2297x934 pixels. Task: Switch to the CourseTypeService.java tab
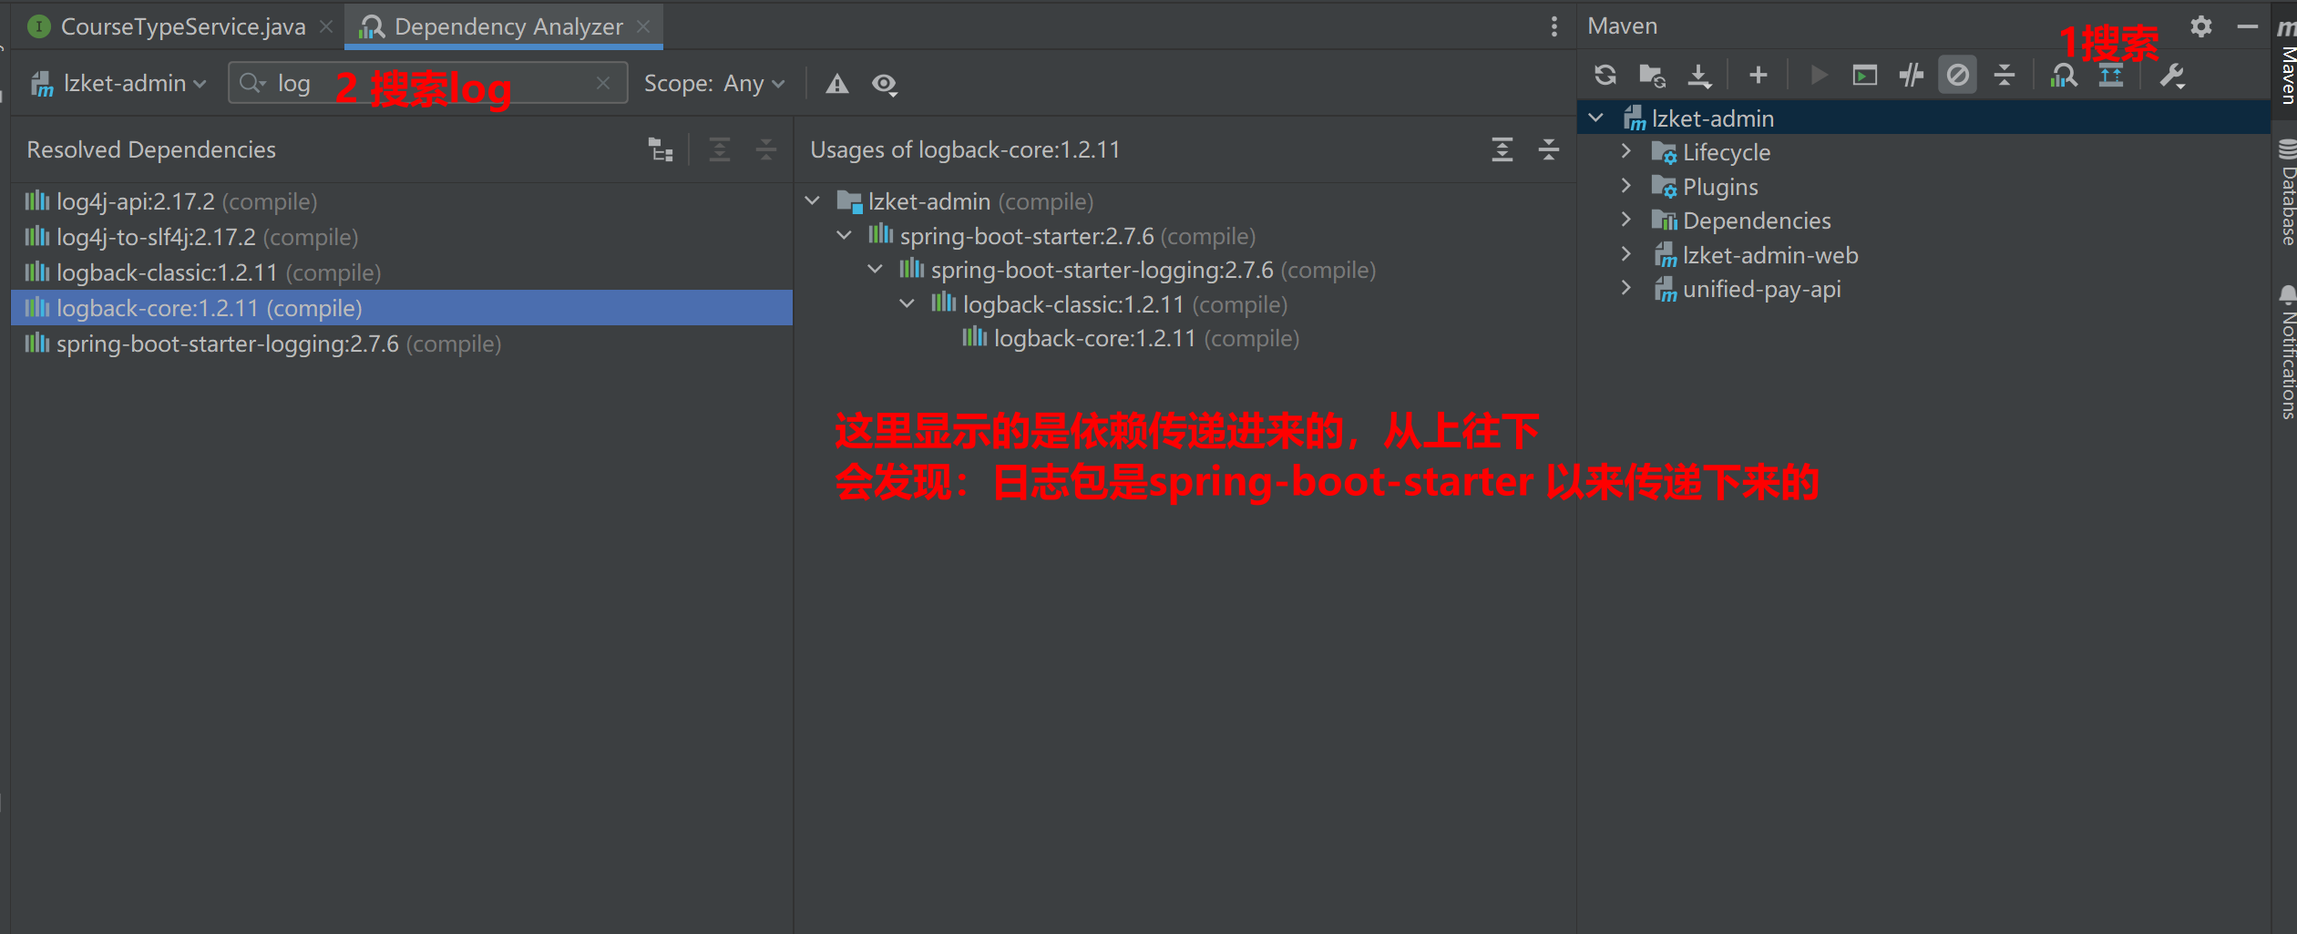[181, 26]
